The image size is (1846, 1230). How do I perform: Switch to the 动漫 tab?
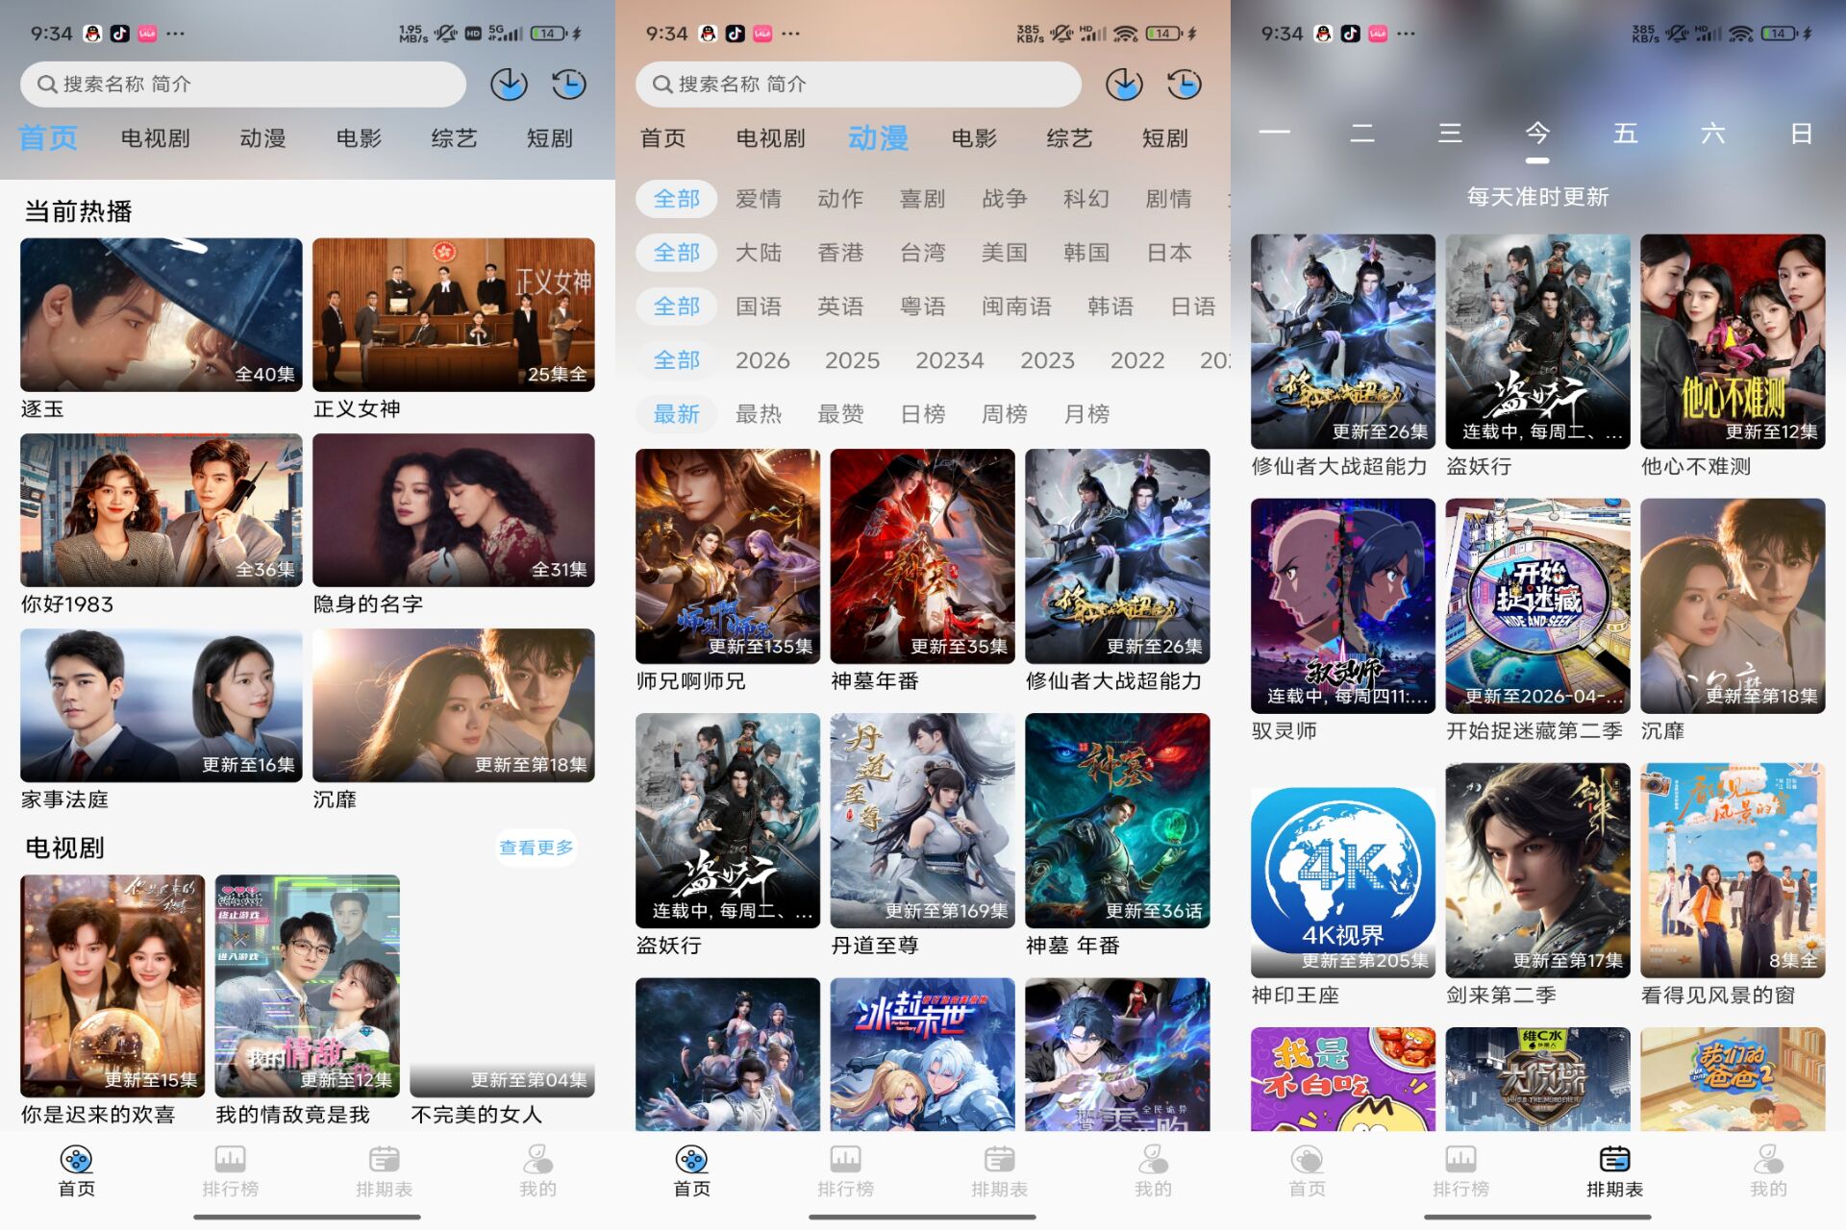click(878, 137)
